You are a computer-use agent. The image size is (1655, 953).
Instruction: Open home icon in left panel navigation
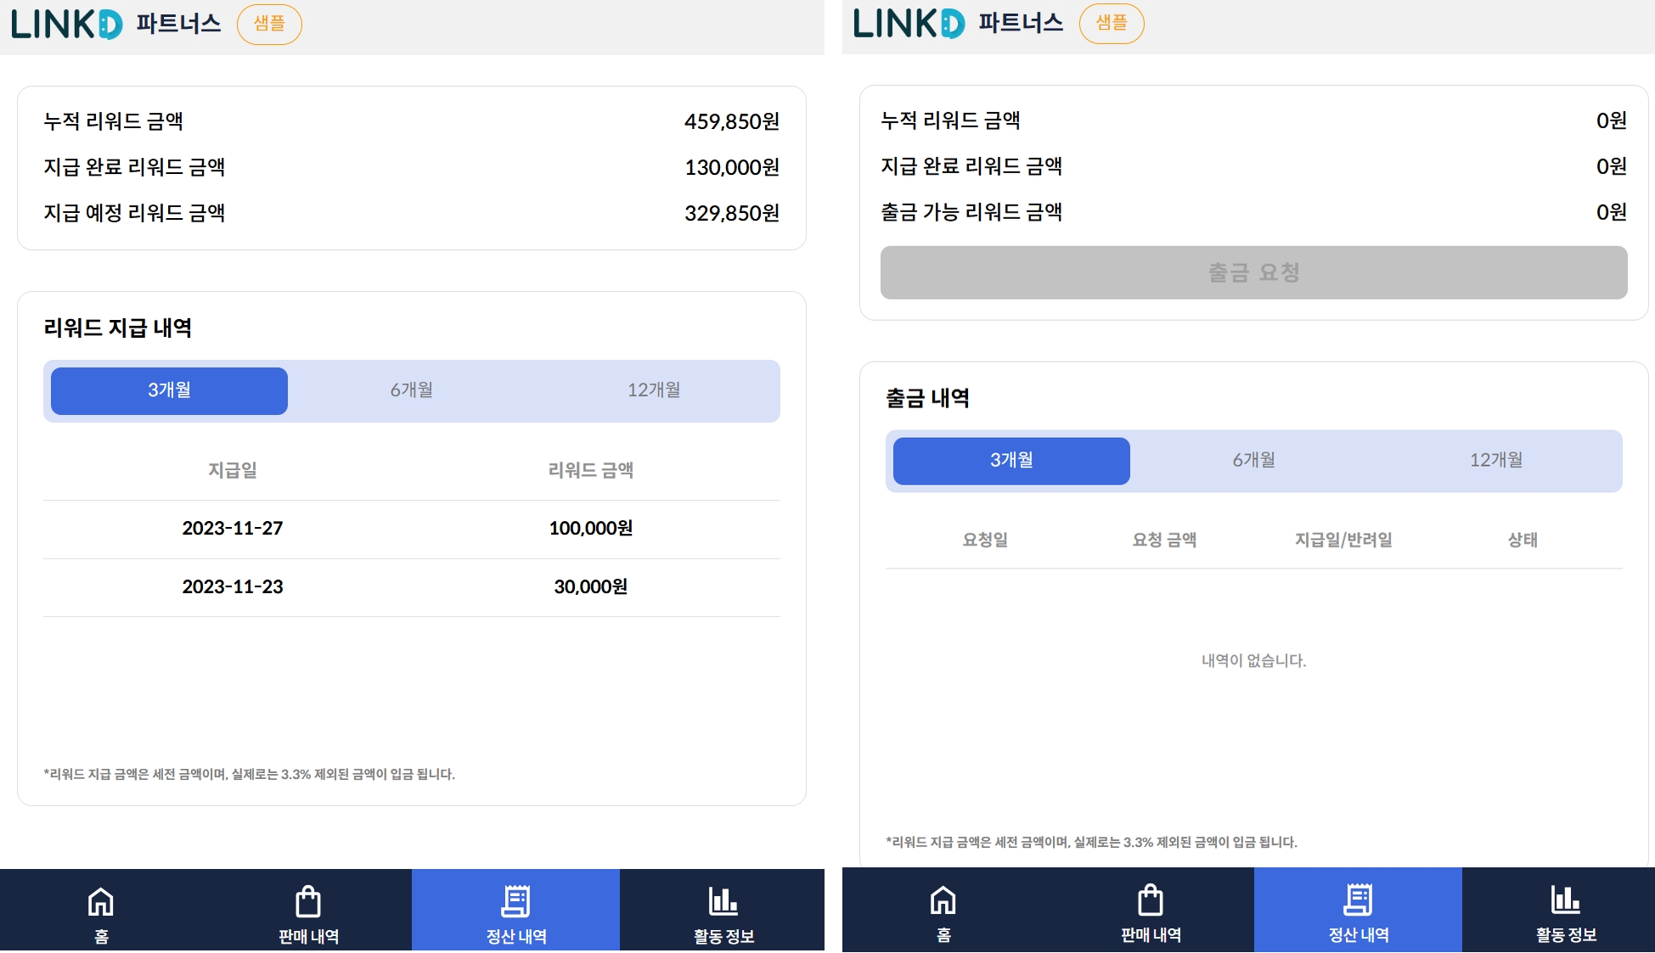point(101,902)
